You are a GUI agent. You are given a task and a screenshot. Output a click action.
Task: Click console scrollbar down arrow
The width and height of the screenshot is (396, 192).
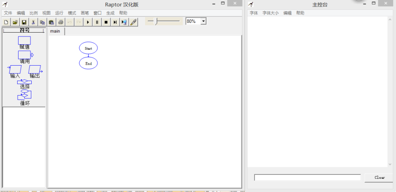[x=390, y=164]
